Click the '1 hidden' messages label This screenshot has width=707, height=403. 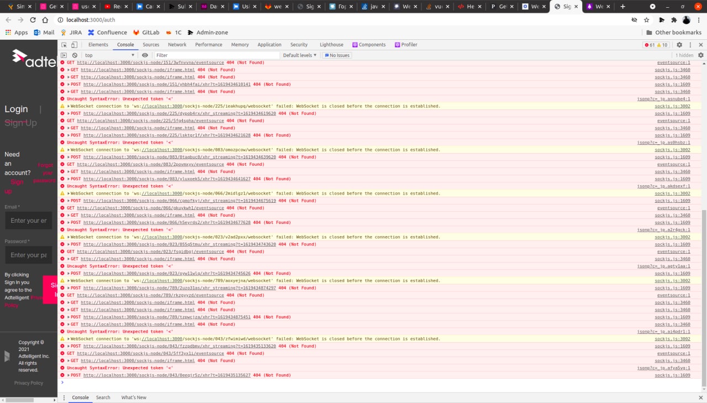click(x=684, y=55)
